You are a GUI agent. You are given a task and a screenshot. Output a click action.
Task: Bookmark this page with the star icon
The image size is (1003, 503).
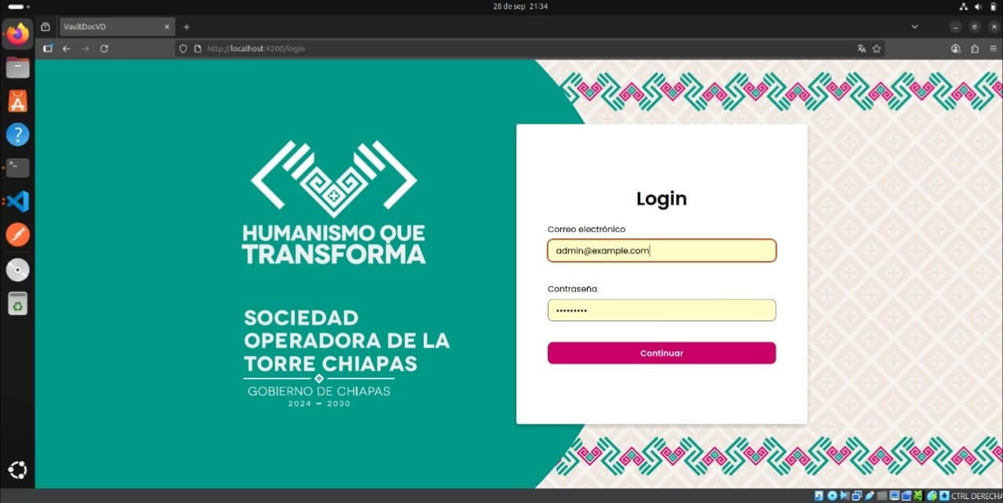pos(877,49)
